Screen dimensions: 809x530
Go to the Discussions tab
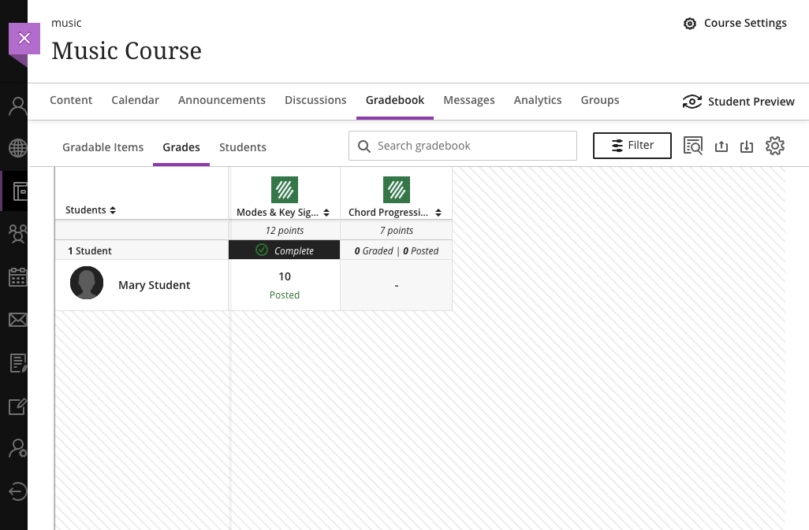(x=315, y=100)
